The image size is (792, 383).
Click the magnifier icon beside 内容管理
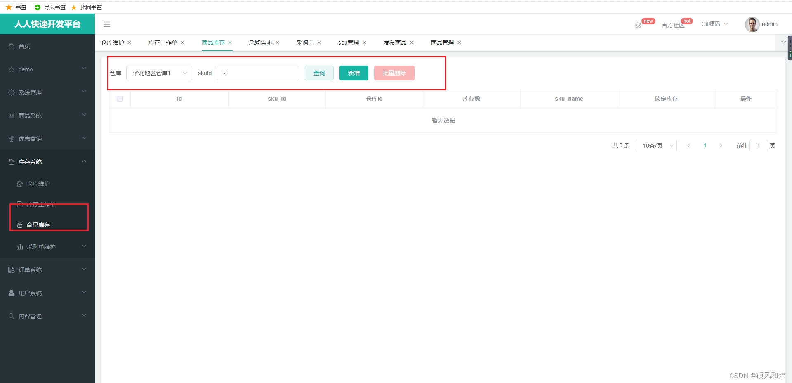click(x=11, y=316)
